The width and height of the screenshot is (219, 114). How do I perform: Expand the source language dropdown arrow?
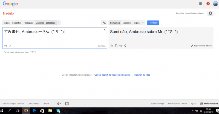point(59,23)
